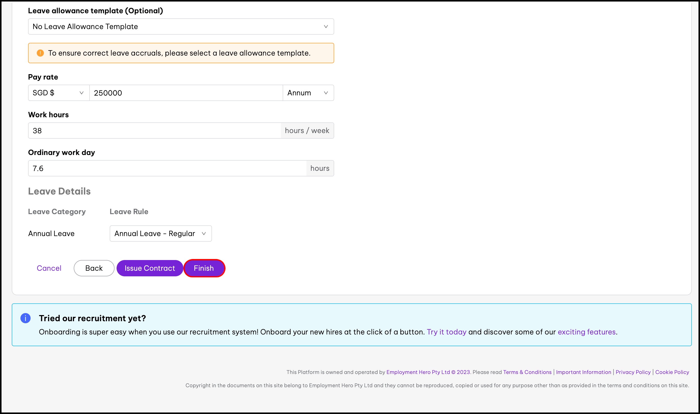Click the Finish button
The width and height of the screenshot is (700, 414).
point(204,268)
